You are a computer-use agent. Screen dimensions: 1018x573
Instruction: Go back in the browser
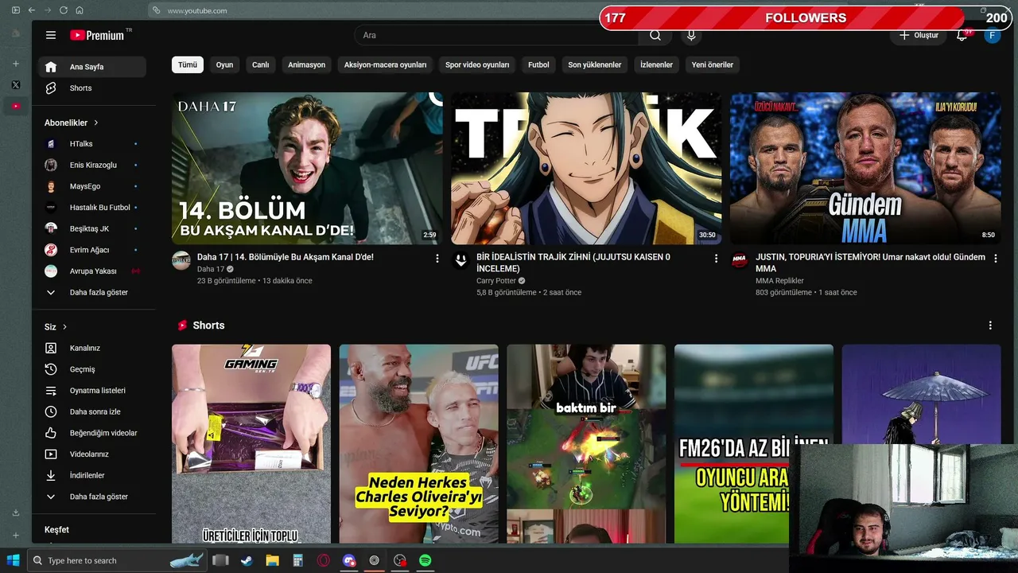pos(31,10)
